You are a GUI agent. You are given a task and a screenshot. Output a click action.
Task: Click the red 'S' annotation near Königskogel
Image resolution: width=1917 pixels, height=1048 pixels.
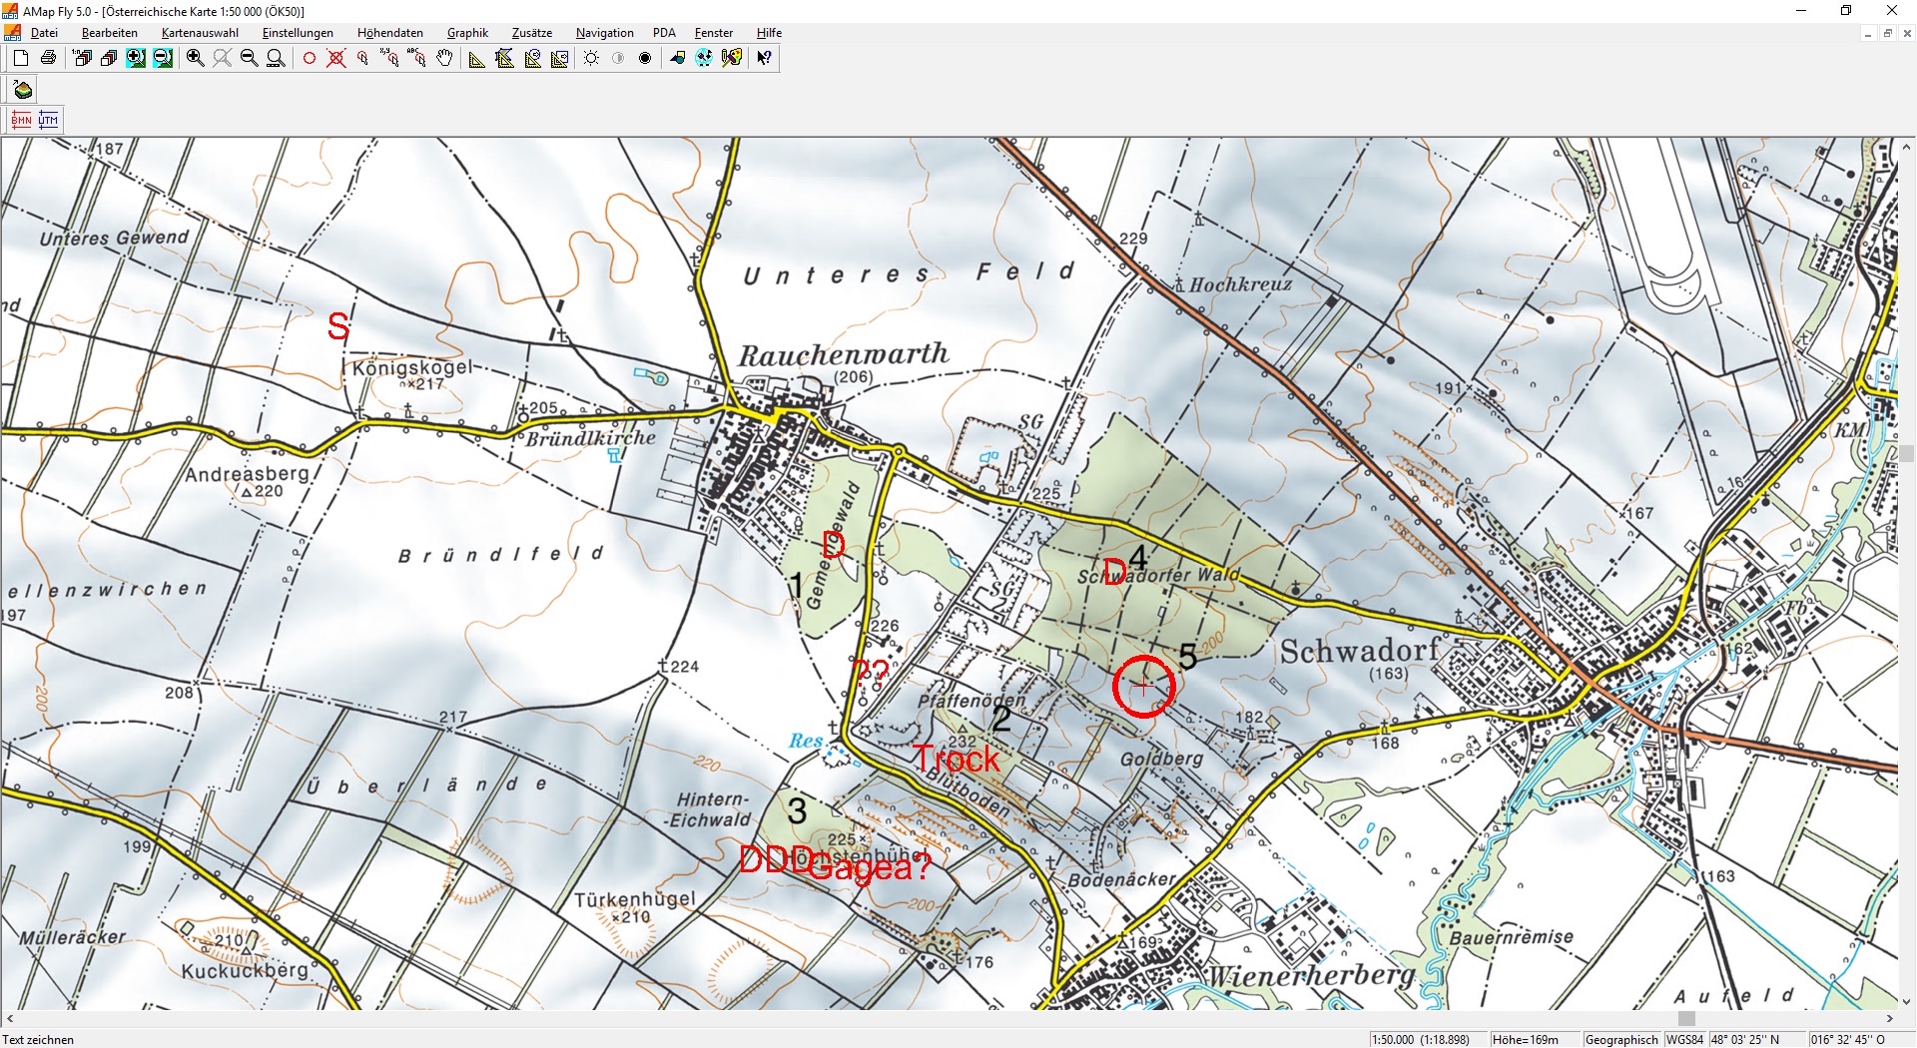click(x=339, y=326)
